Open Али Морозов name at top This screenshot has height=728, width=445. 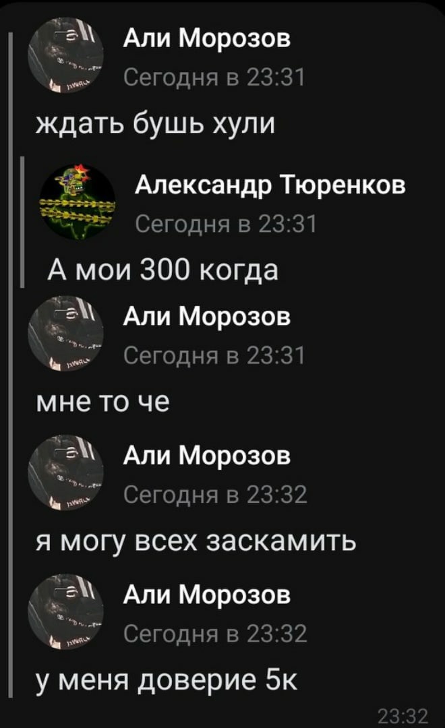point(207,38)
